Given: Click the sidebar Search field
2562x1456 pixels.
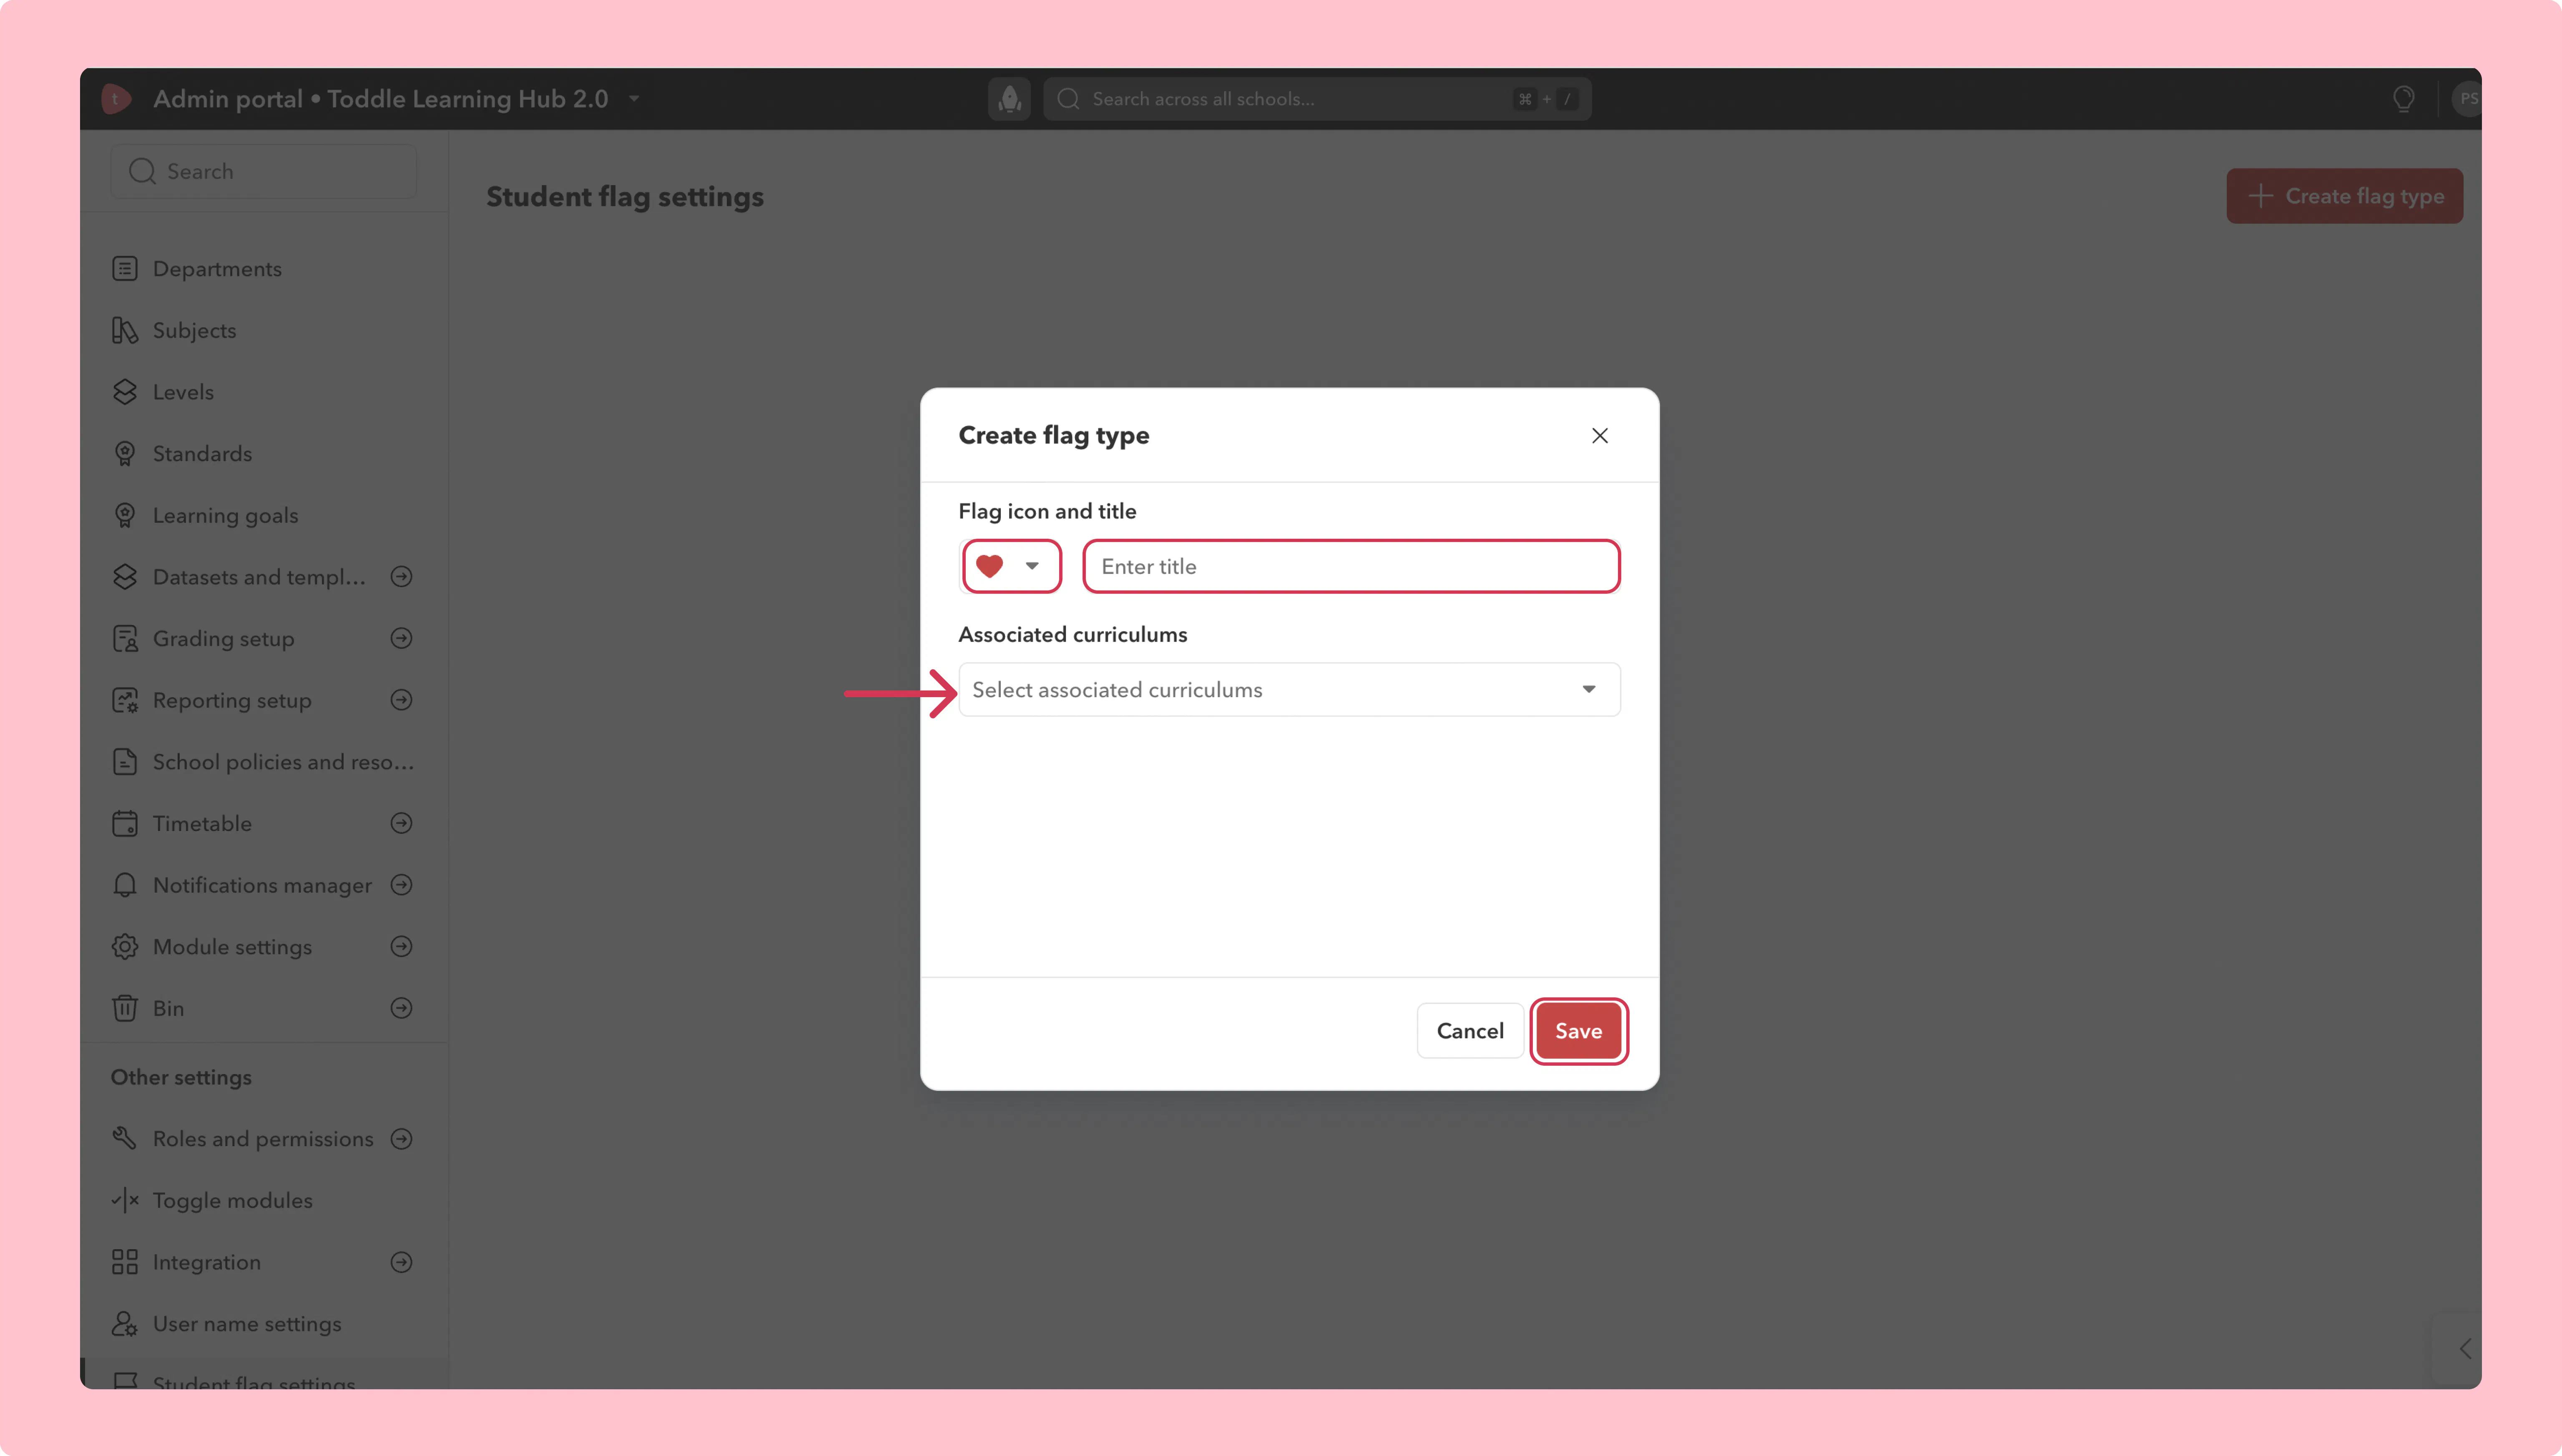Looking at the screenshot, I should [x=263, y=172].
